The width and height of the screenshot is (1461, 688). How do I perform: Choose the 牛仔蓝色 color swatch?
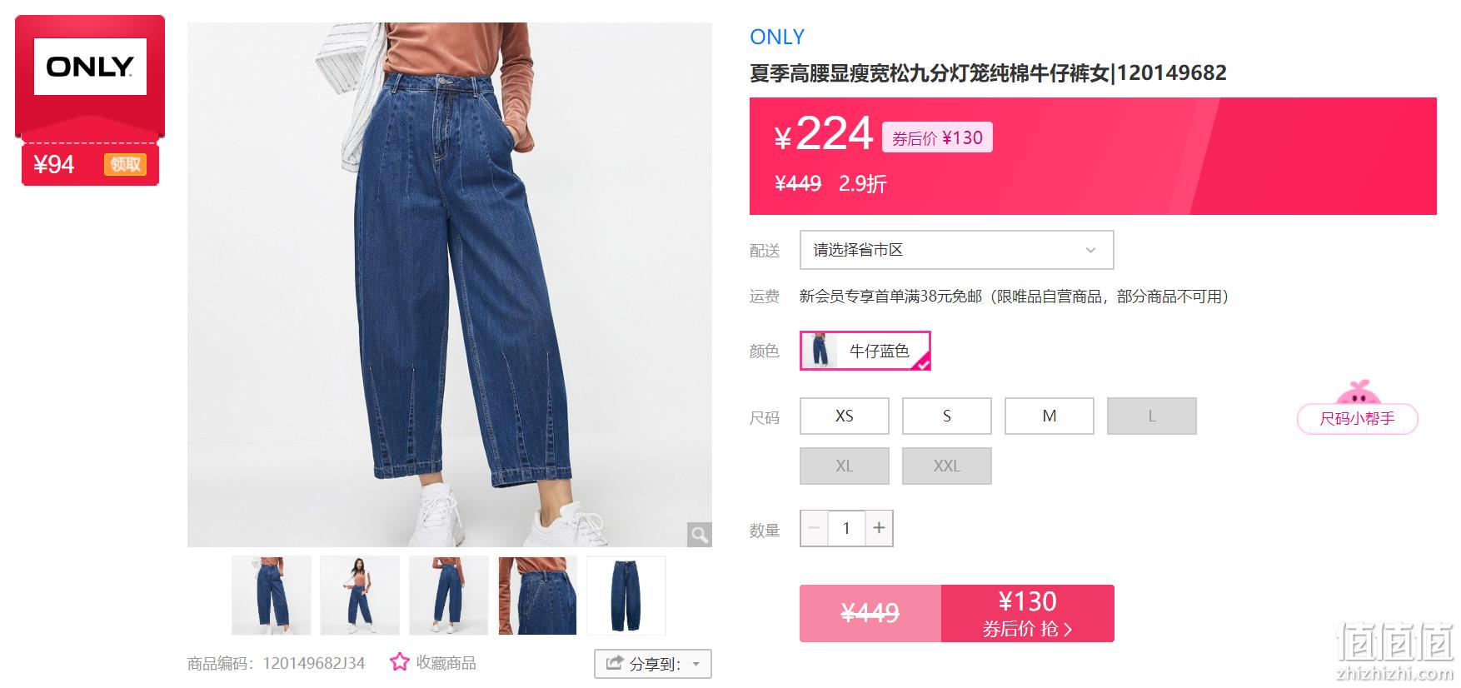coord(865,351)
